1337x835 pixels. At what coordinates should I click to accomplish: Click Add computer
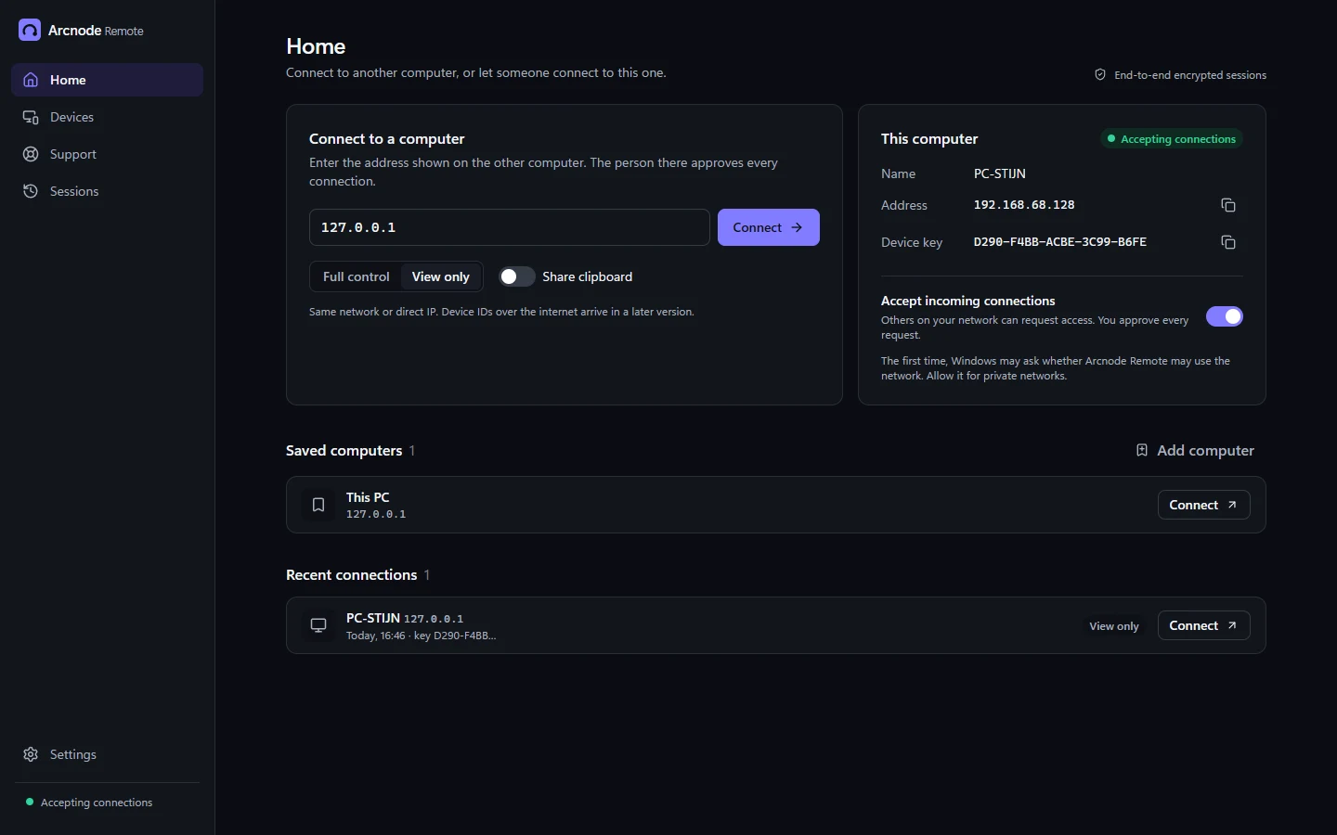coord(1194,450)
